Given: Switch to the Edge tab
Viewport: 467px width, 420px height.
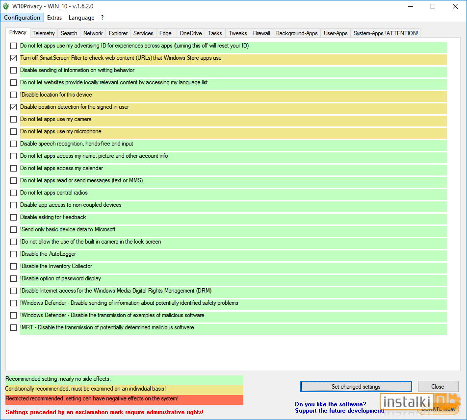Looking at the screenshot, I should [x=165, y=33].
